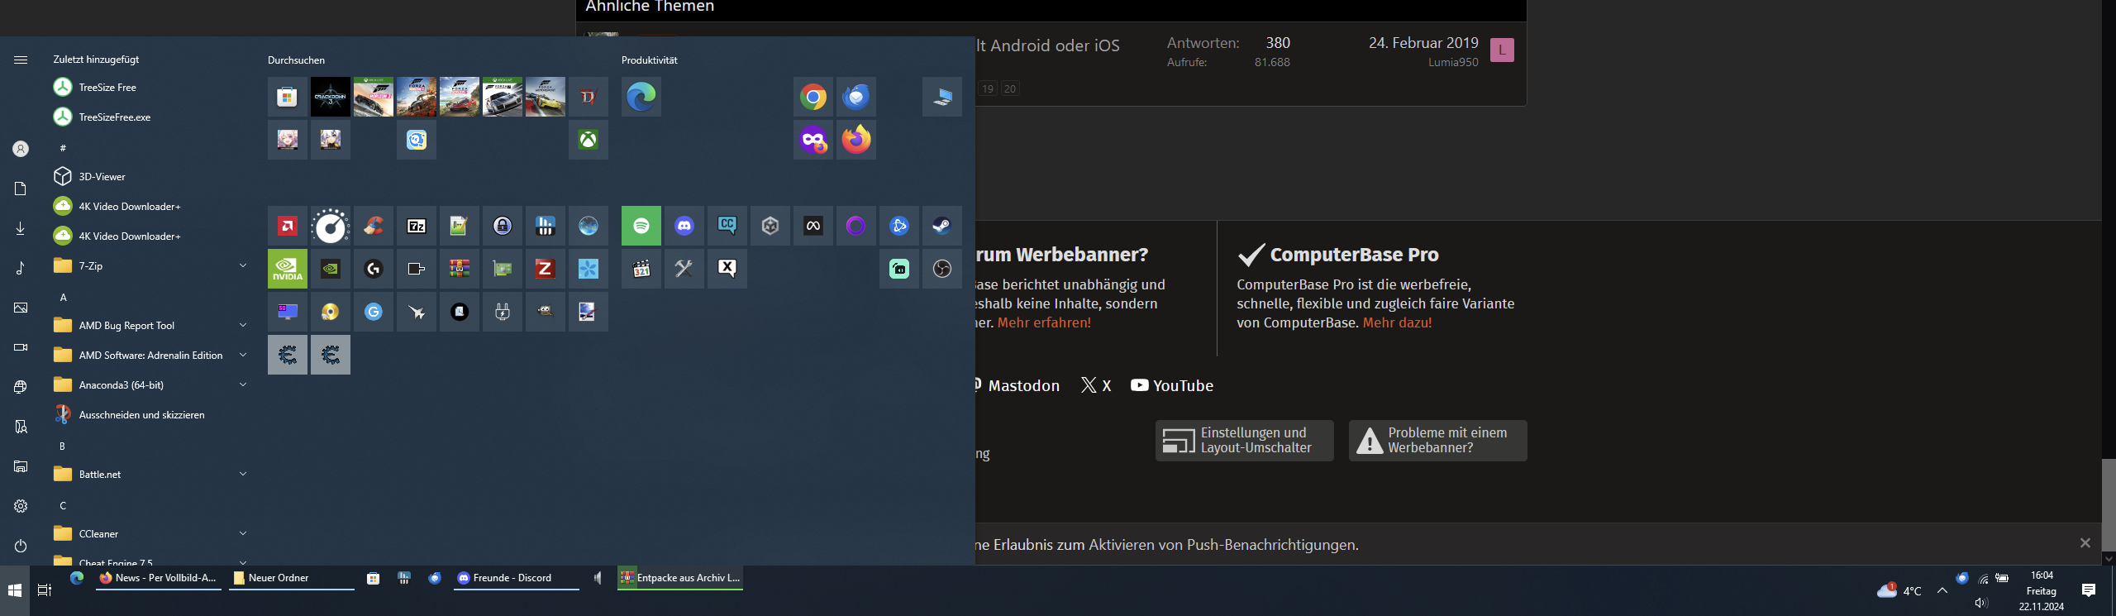Expand the Anaconda3 (64-bit) folder

point(243,384)
